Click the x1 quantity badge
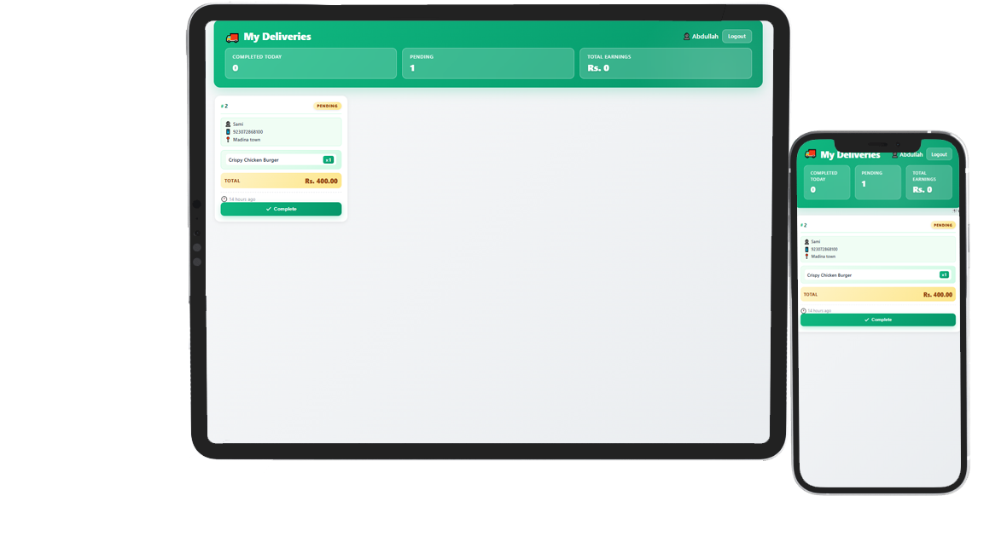Viewport: 1007px width, 542px height. point(329,159)
